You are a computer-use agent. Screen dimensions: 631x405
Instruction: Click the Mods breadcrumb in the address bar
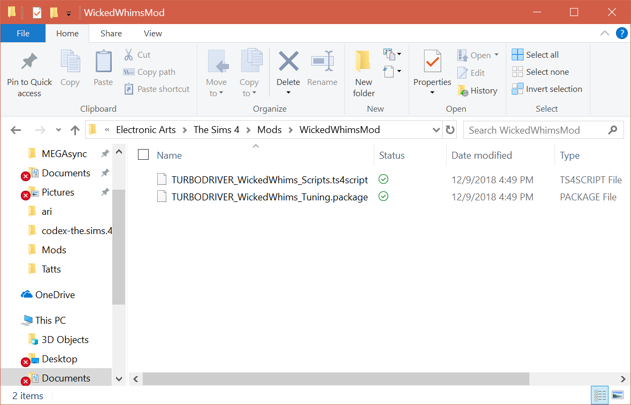270,130
